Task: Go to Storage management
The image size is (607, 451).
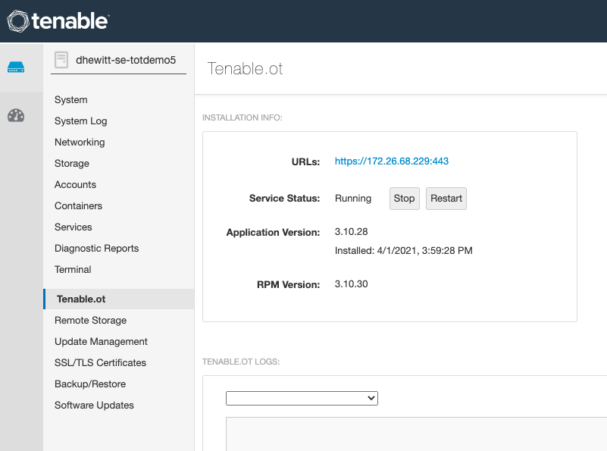Action: pos(71,163)
